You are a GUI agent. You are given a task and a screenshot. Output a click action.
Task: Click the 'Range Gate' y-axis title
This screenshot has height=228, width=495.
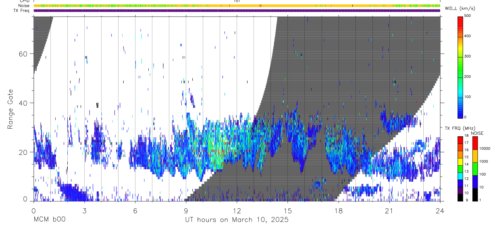pos(10,109)
